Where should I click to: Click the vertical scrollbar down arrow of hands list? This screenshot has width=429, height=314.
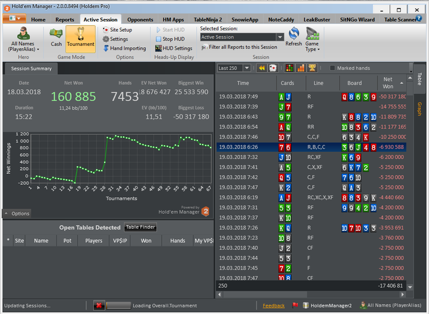pos(410,287)
